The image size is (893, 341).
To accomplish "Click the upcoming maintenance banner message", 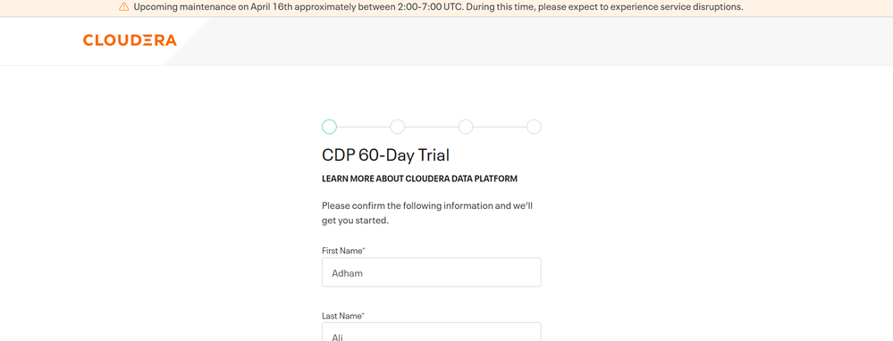I will 439,7.
